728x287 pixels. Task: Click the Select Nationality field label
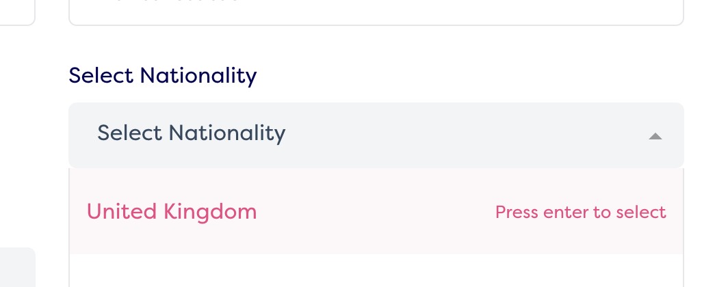(x=162, y=75)
